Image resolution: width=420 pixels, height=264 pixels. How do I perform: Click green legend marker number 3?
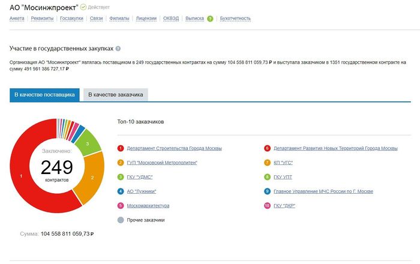(x=121, y=177)
